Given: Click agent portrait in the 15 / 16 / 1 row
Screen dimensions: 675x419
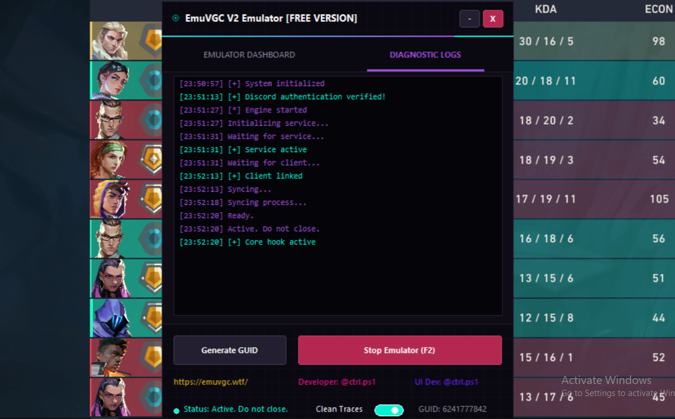Looking at the screenshot, I should (x=111, y=358).
